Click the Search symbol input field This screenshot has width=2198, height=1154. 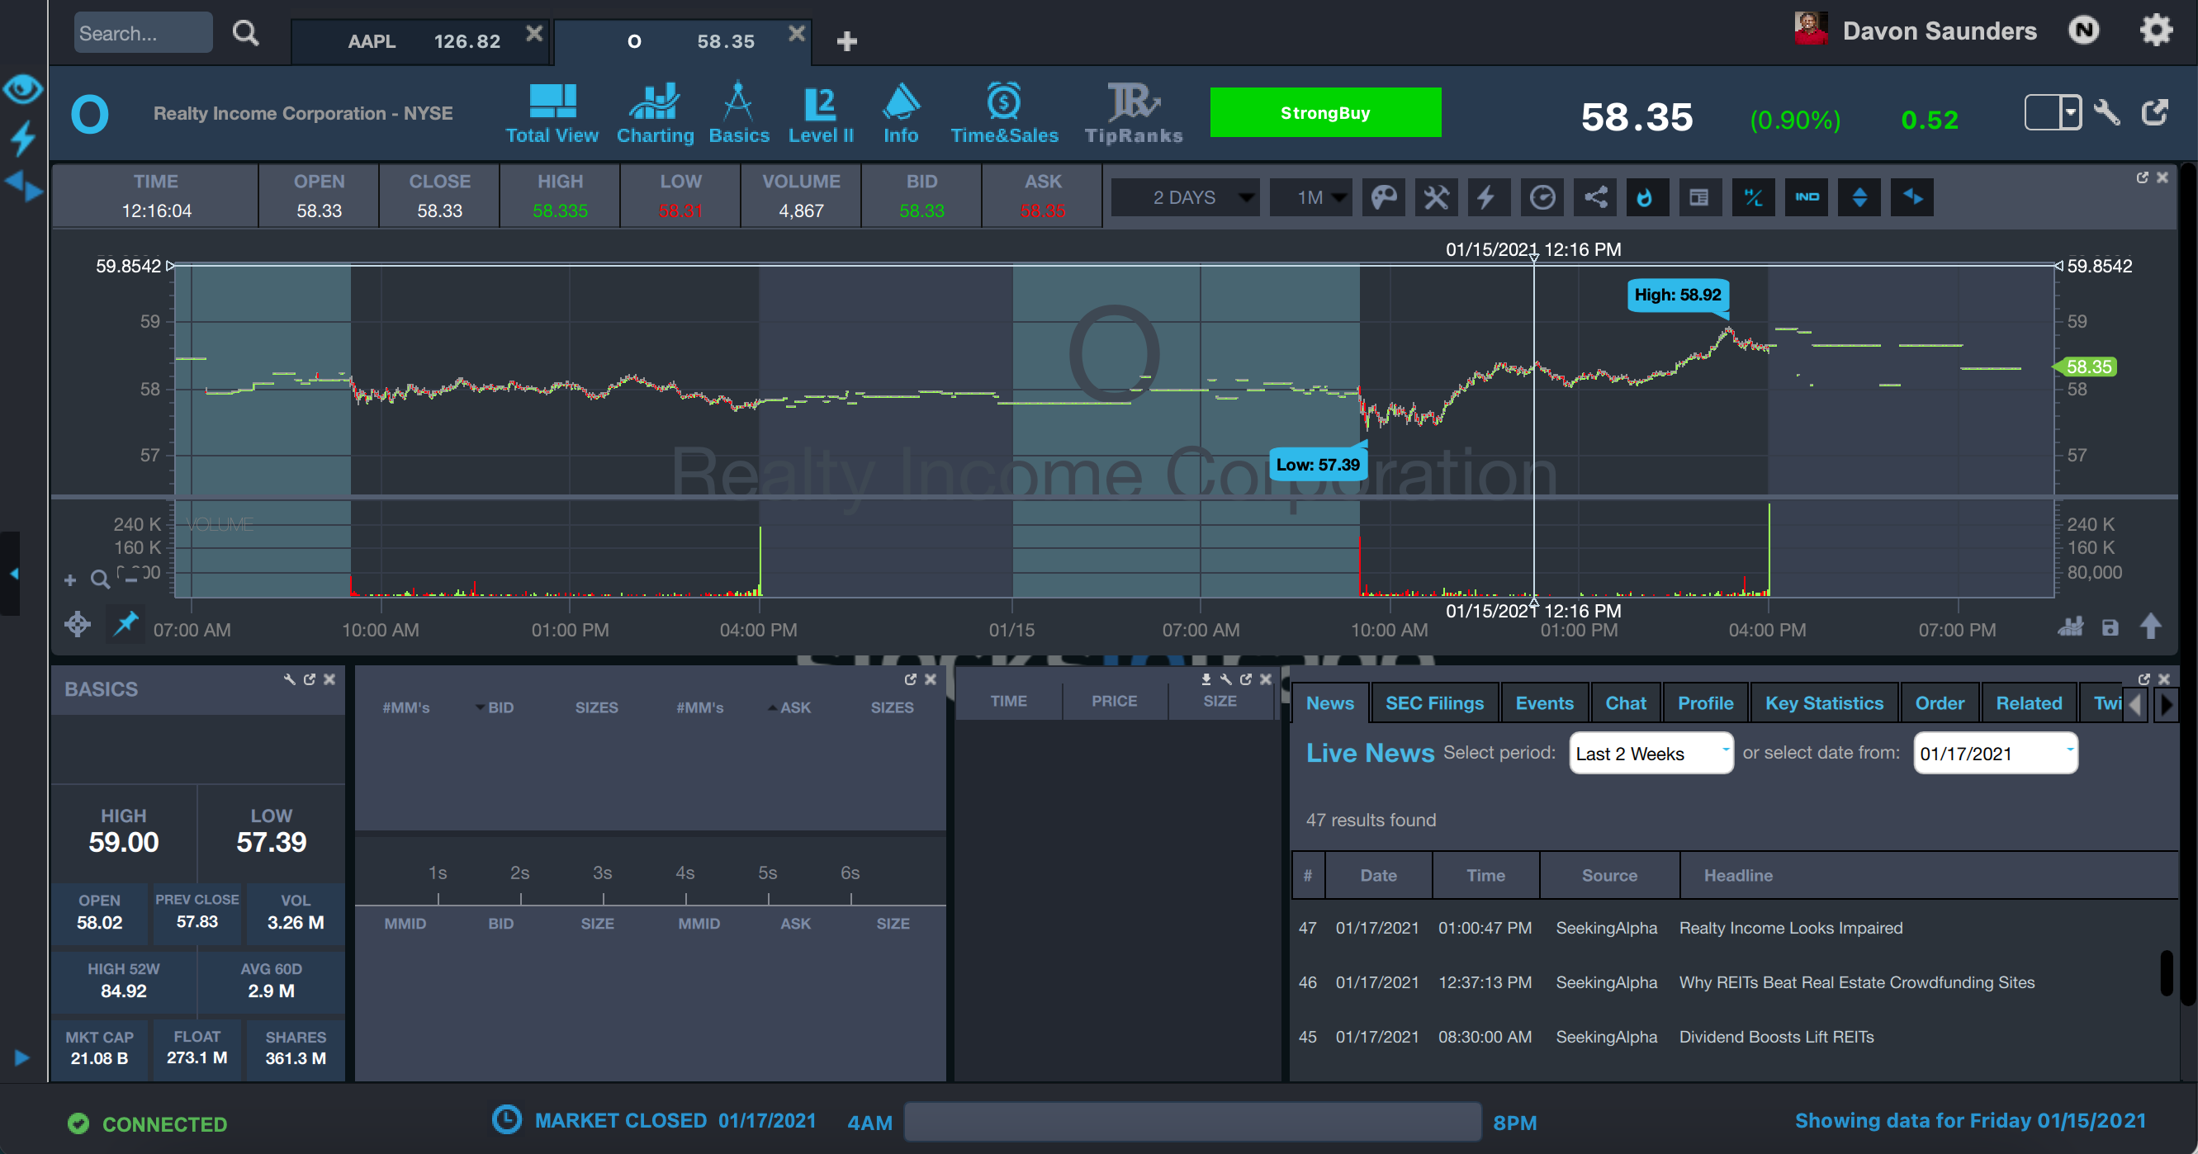[x=143, y=32]
